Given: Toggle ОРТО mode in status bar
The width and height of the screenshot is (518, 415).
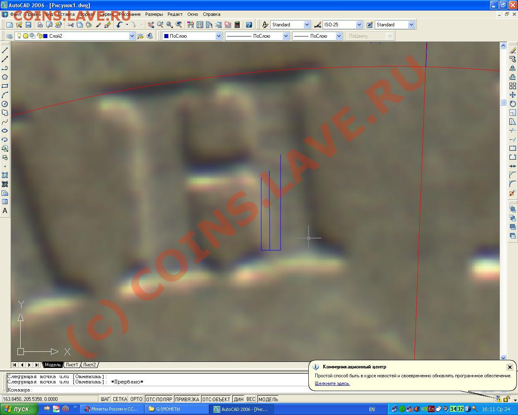Looking at the screenshot, I should 136,399.
